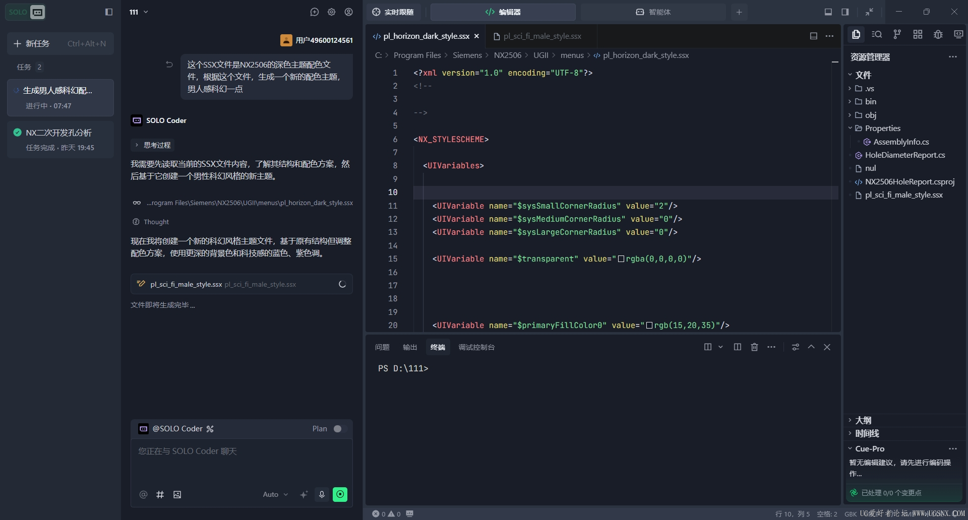Viewport: 968px width, 520px height.
Task: Open the source control branch icon
Action: click(x=897, y=34)
